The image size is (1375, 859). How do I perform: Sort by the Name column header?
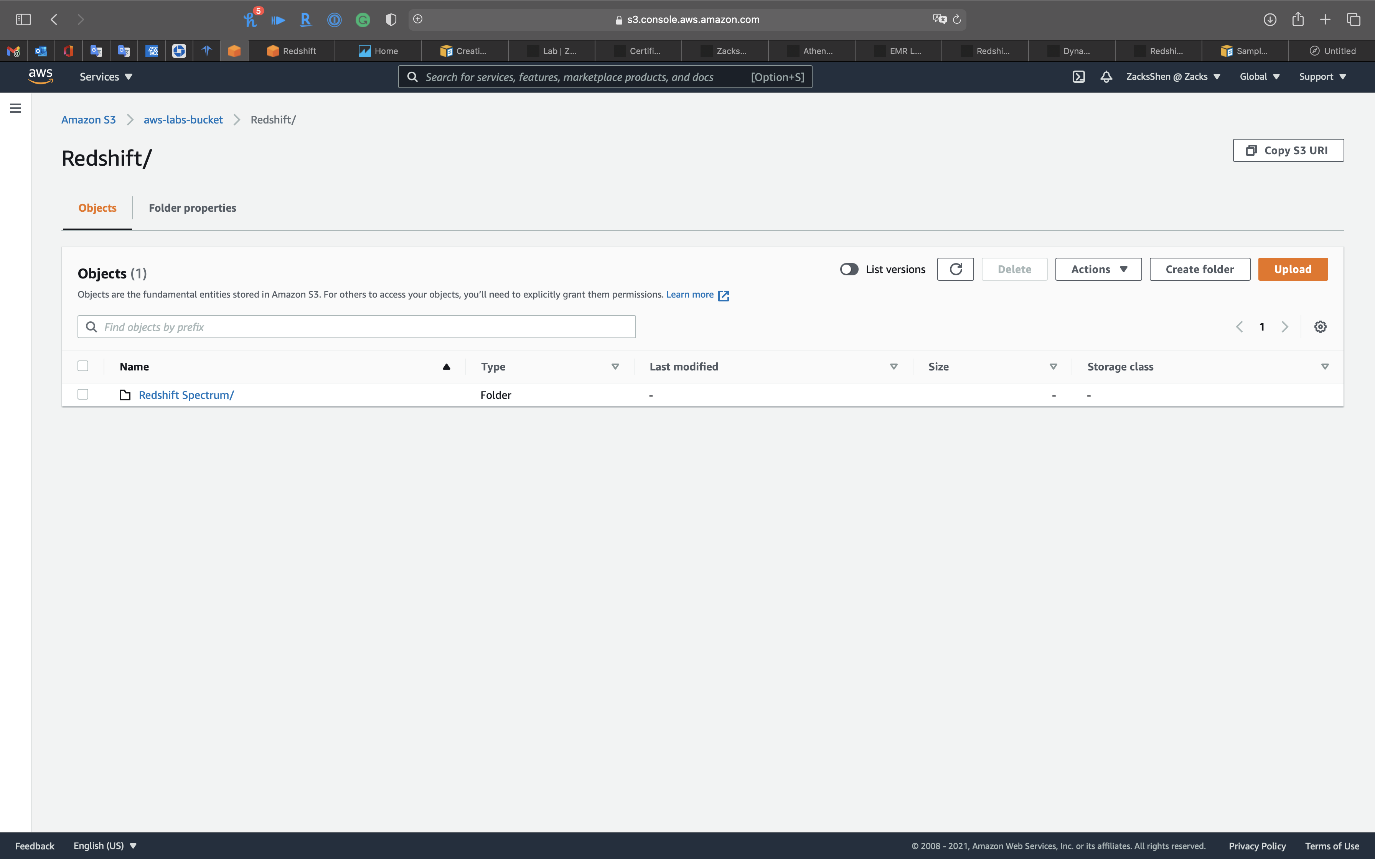tap(135, 367)
